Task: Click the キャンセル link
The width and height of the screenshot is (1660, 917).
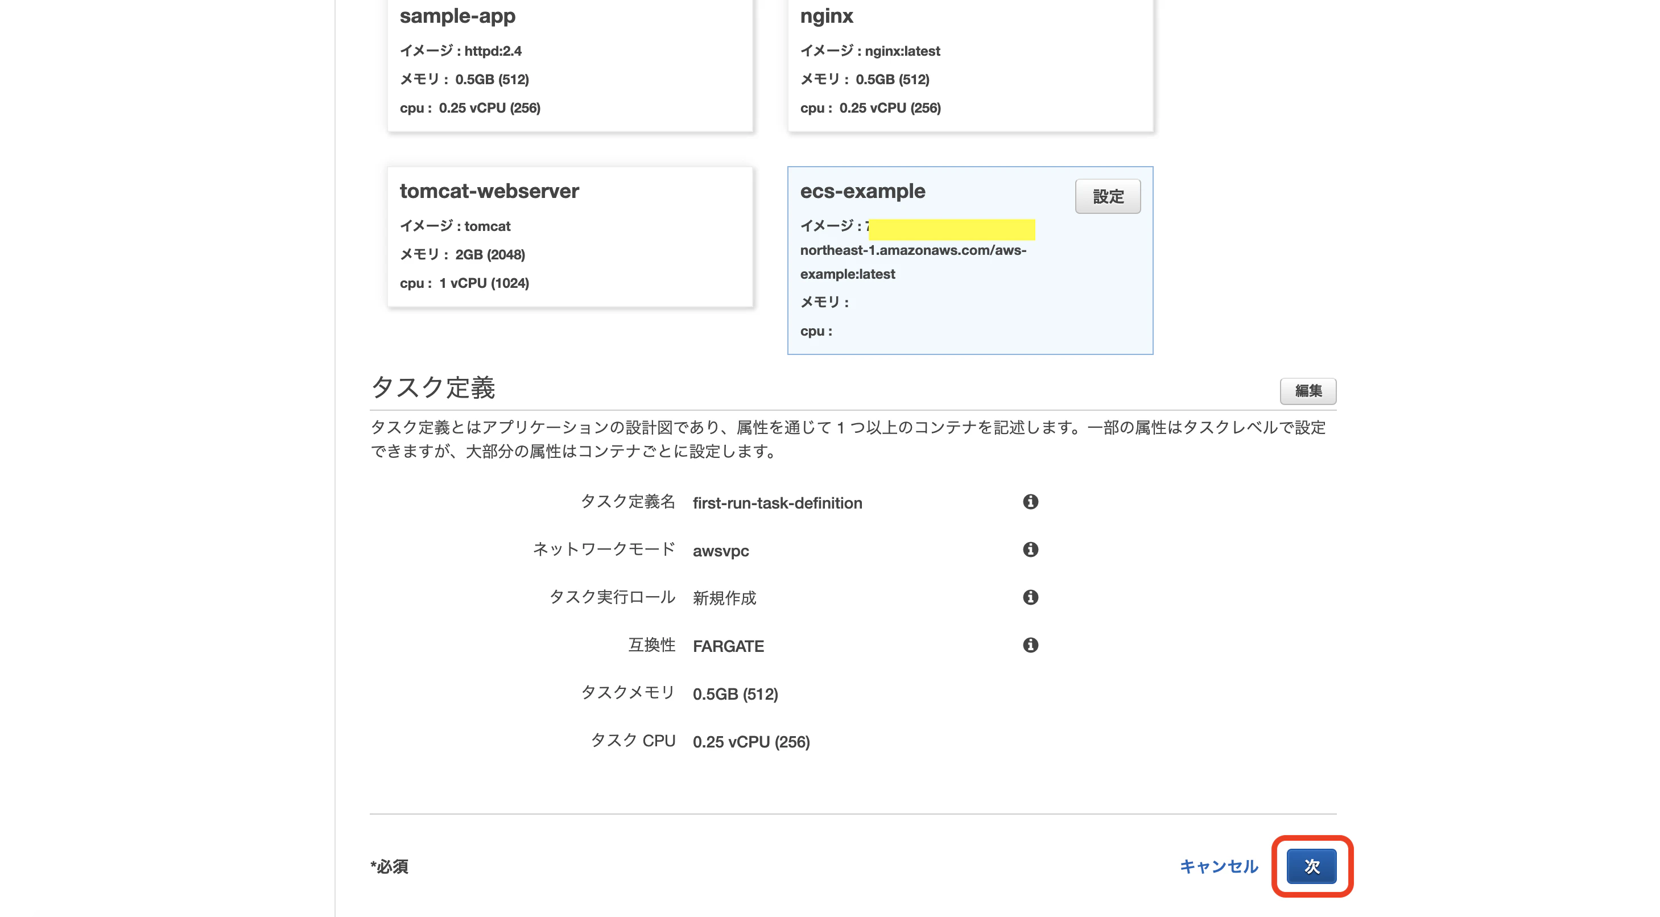Action: coord(1219,866)
